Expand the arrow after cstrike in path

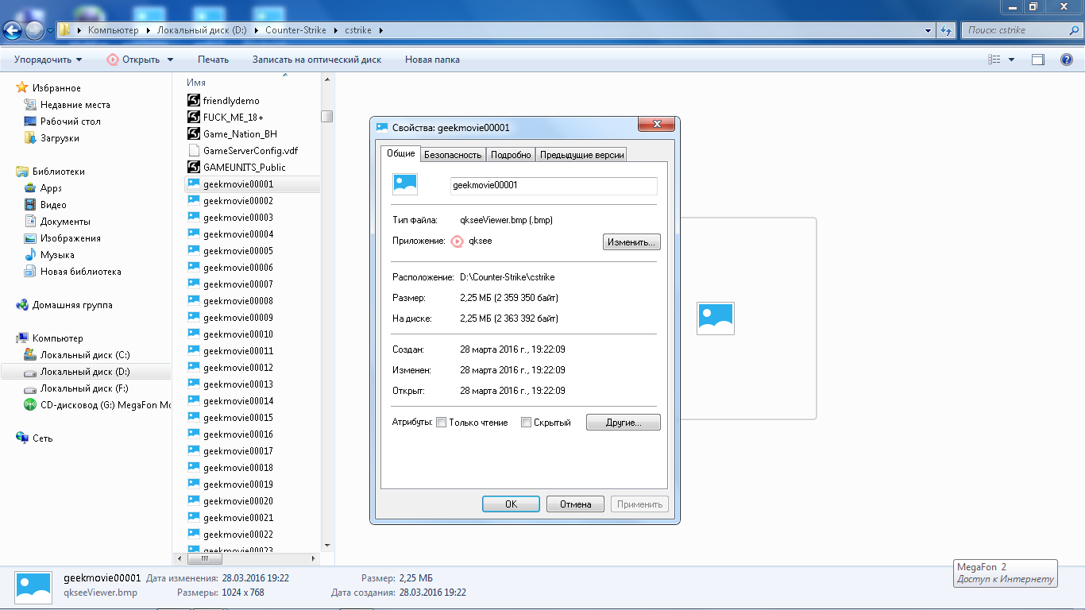380,30
